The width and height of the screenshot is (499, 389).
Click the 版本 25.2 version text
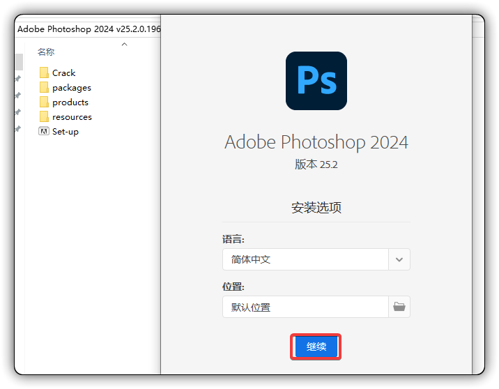click(316, 165)
